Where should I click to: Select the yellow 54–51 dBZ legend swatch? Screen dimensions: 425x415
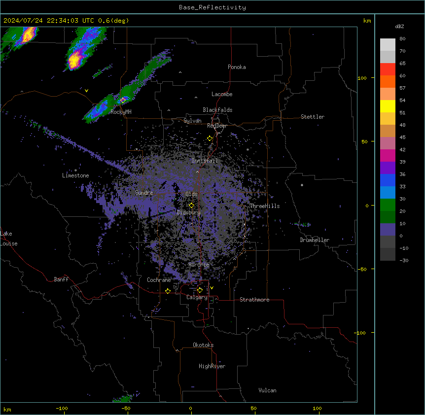[388, 106]
